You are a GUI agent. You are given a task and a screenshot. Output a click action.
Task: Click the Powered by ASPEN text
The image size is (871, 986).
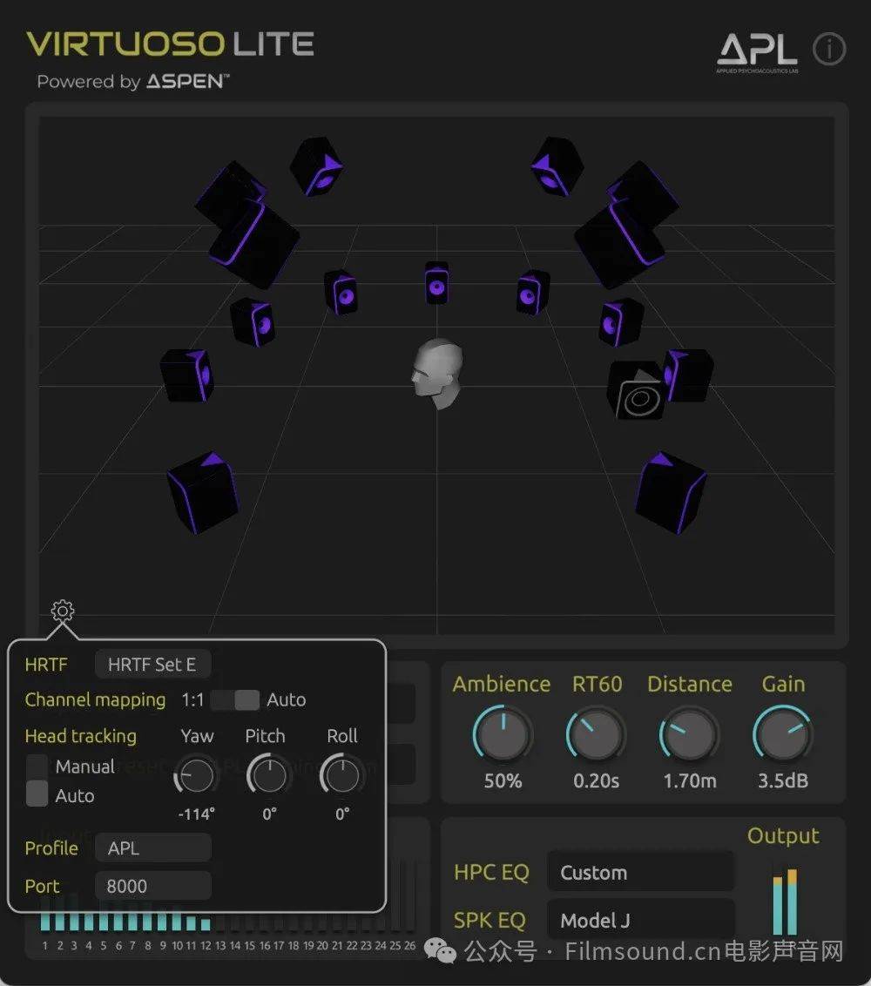[x=133, y=82]
